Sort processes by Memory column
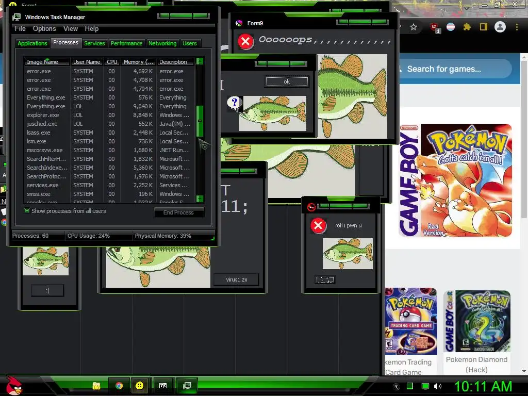 (x=138, y=62)
